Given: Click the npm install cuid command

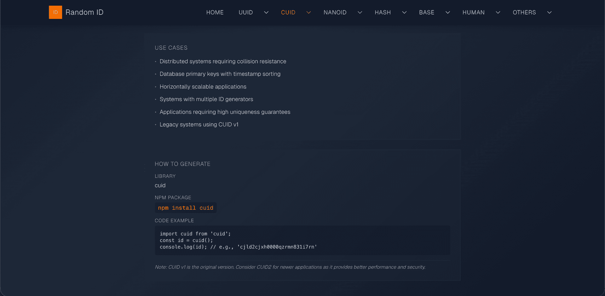Looking at the screenshot, I should point(186,208).
